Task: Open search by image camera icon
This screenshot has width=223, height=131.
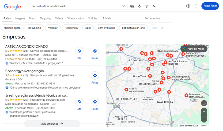Action: (147, 6)
